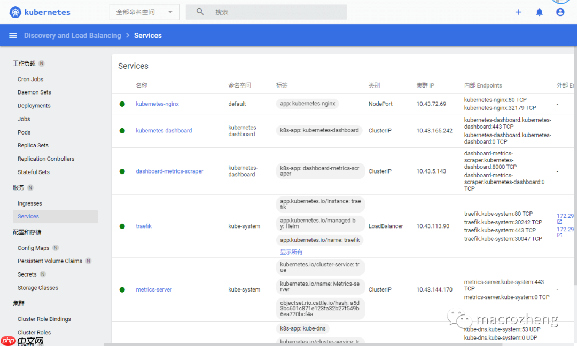The width and height of the screenshot is (577, 346).
Task: Click the plus create resource icon
Action: pyautogui.click(x=518, y=12)
